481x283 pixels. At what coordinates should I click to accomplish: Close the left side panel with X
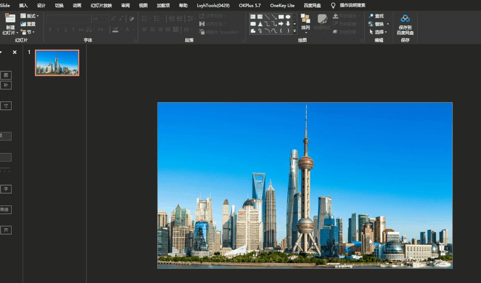pos(15,52)
